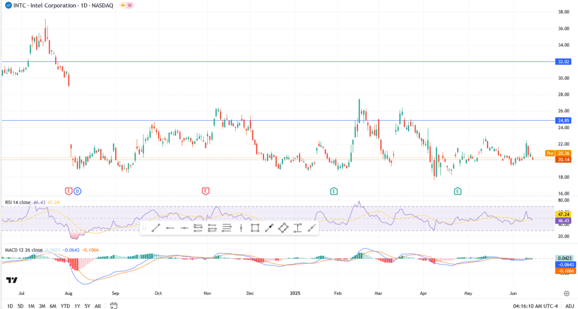Click the TradingView logo
Viewport: 578px width, 309px height.
(x=11, y=280)
